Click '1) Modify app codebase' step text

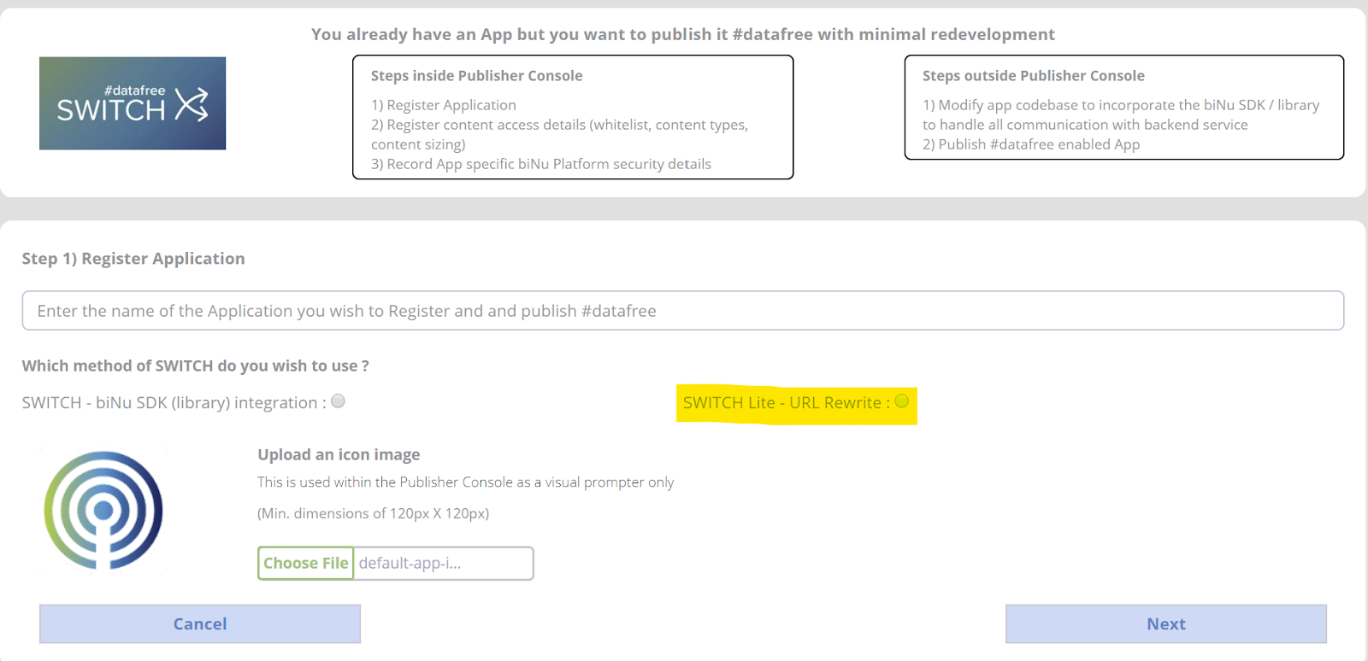[x=1121, y=114]
